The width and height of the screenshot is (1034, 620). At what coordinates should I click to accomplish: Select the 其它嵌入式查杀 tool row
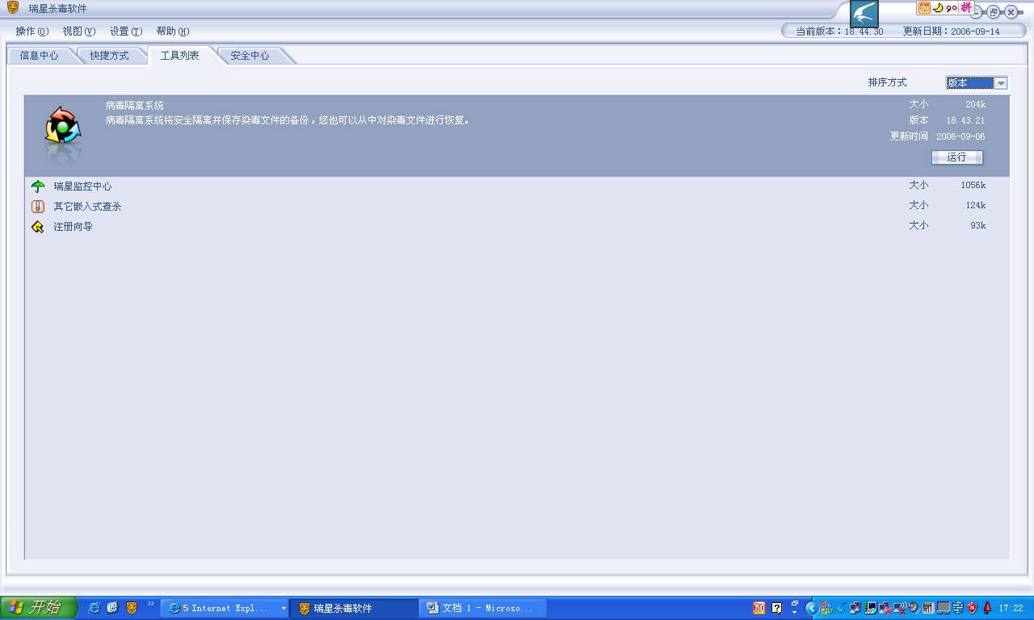point(517,207)
